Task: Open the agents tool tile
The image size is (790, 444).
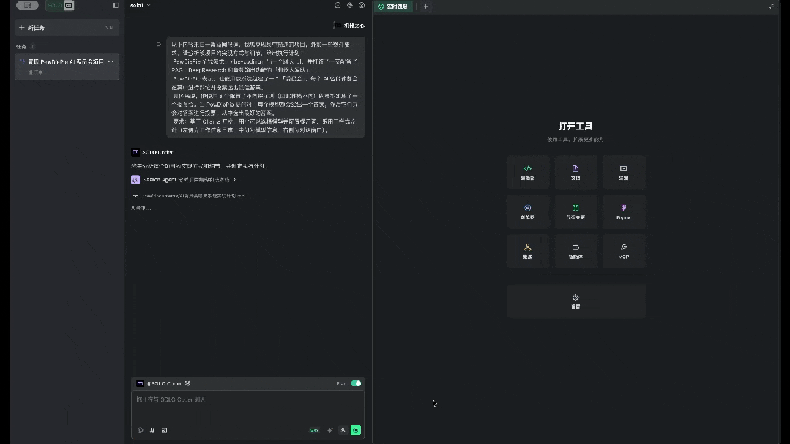Action: pyautogui.click(x=575, y=251)
